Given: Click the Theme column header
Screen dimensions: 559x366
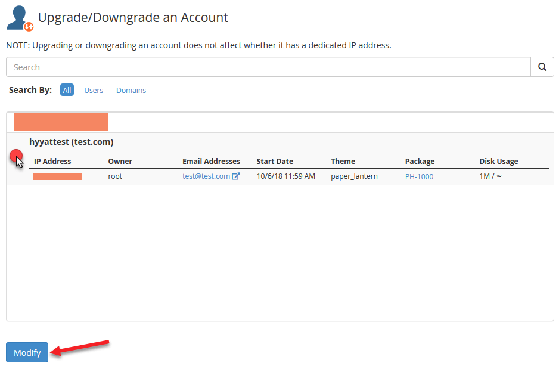Looking at the screenshot, I should [x=343, y=161].
